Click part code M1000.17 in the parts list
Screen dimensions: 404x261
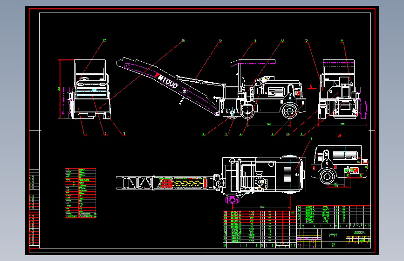point(236,213)
